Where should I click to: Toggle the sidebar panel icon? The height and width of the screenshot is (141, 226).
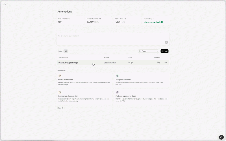point(5,5)
